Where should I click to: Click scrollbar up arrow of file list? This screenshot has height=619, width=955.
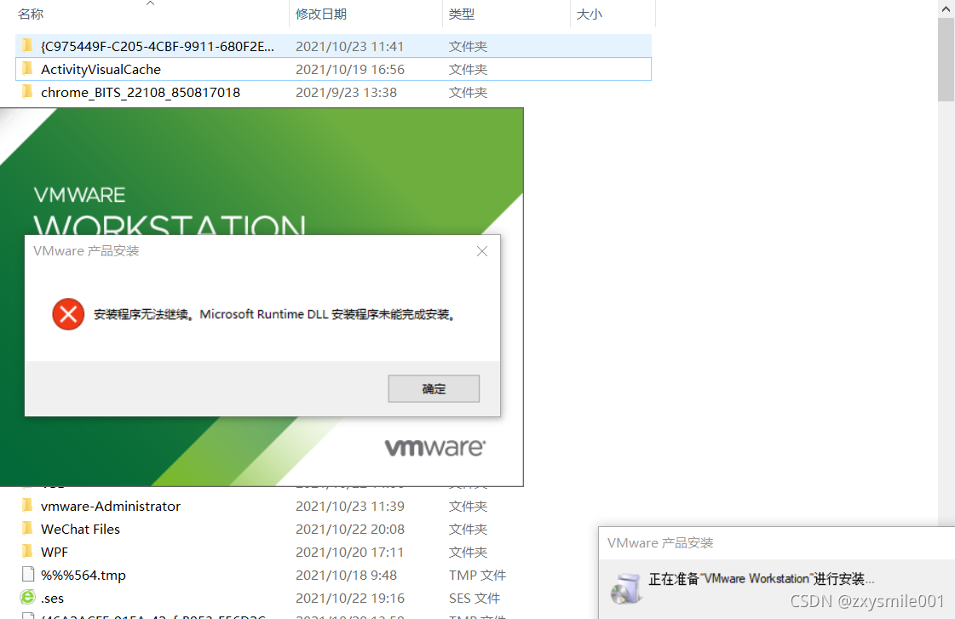point(946,8)
